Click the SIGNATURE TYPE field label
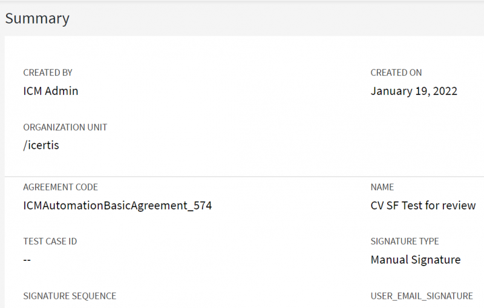This screenshot has height=308, width=484. (405, 241)
